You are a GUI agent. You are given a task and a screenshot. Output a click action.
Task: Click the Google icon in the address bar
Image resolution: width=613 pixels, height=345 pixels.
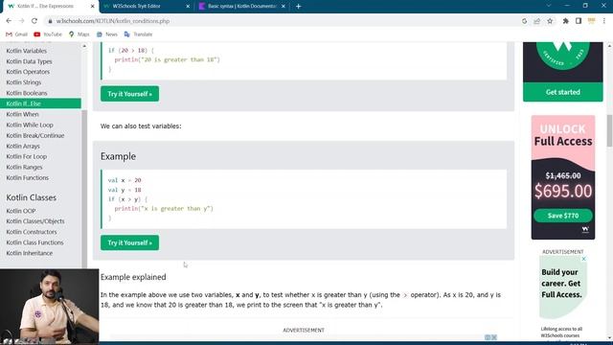tap(524, 21)
